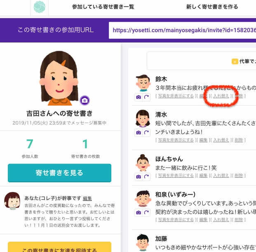Click 入れ替え link in 和泉's message

[x=221, y=220]
